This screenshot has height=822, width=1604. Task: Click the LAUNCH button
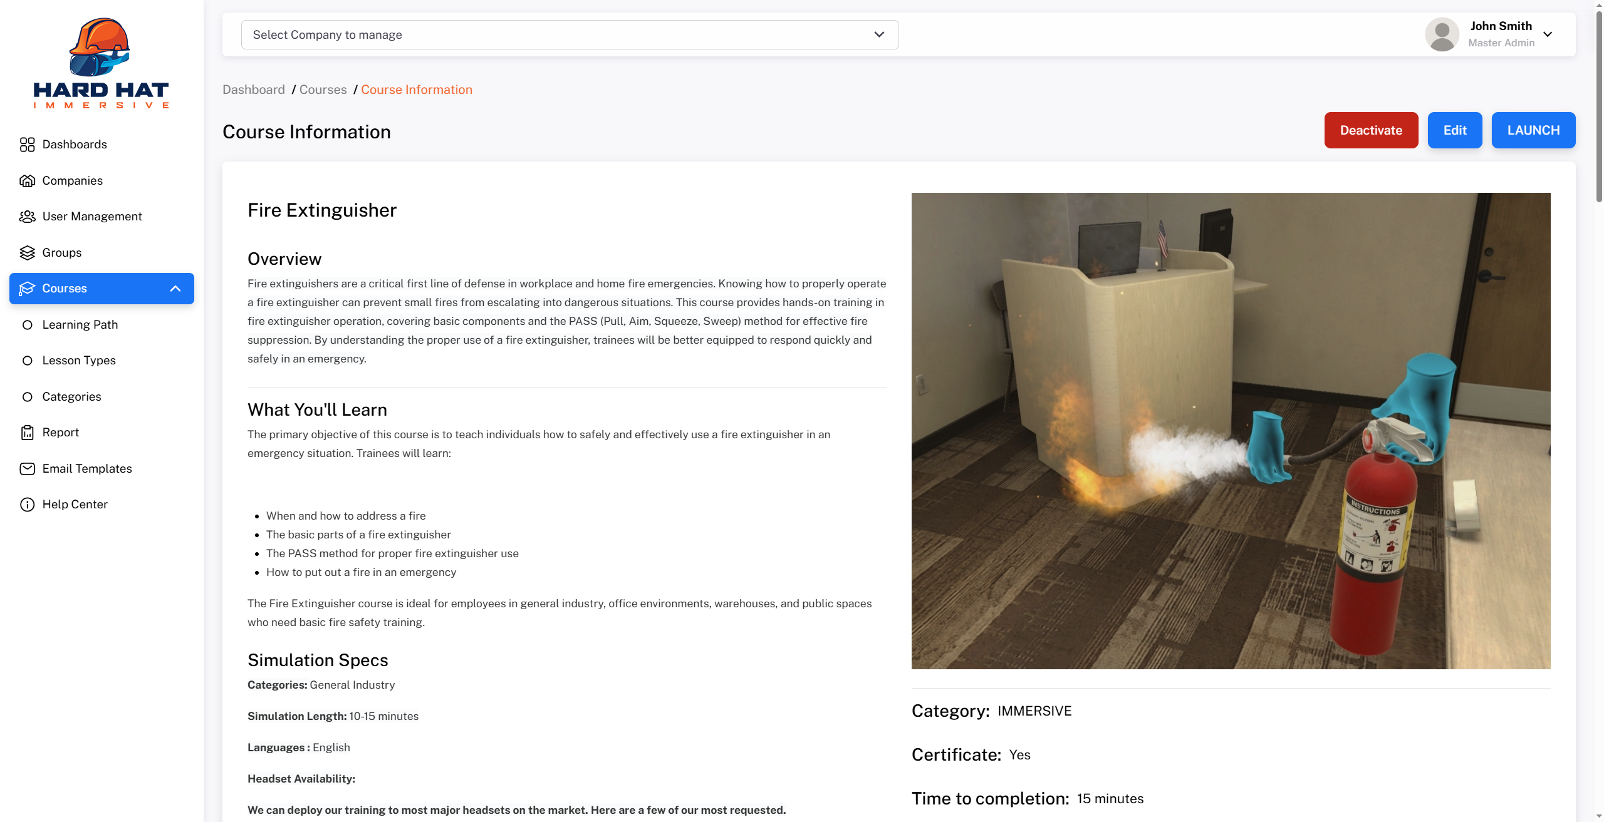coord(1533,130)
